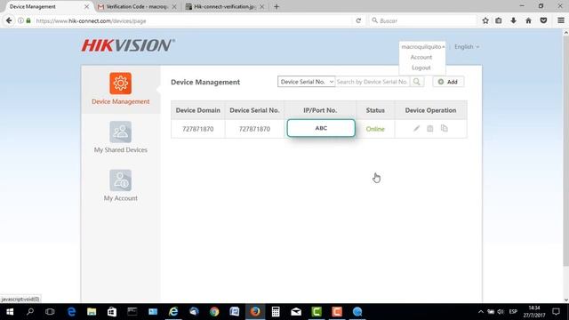Edit device 727871870 with pencil icon

click(x=416, y=128)
